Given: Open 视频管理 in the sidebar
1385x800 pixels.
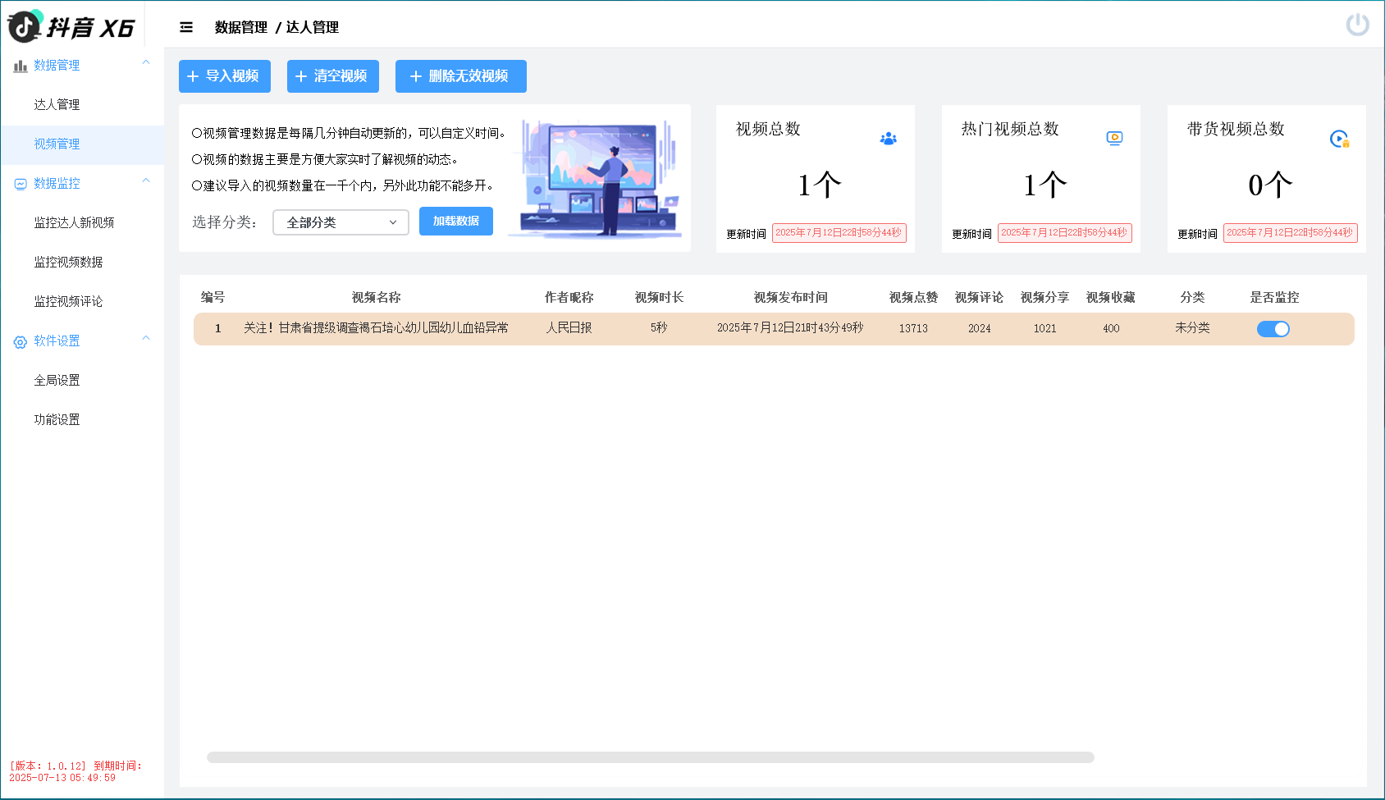Looking at the screenshot, I should [82, 144].
